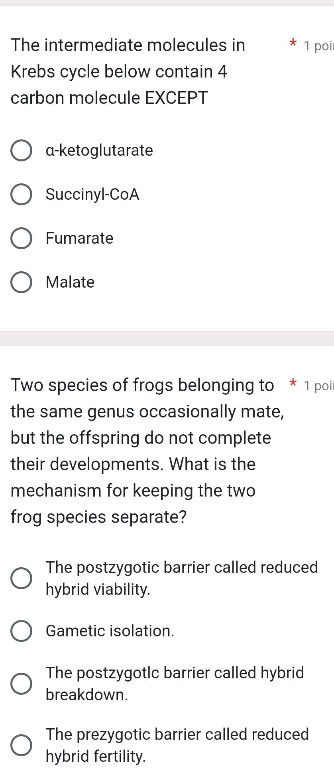
Task: Mark the hybrid breakdown radio button
Action: coord(21,684)
